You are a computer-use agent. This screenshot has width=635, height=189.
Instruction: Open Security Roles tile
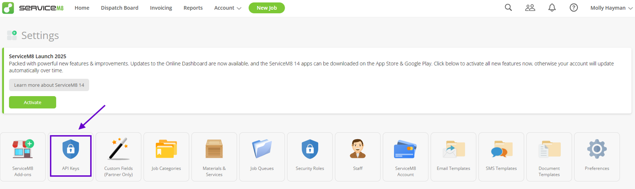pyautogui.click(x=310, y=157)
